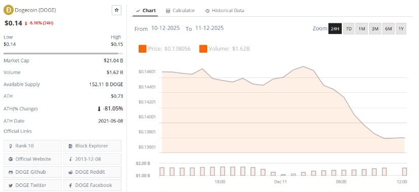
Task: Click the ATH value $0.73
Action: point(117,96)
